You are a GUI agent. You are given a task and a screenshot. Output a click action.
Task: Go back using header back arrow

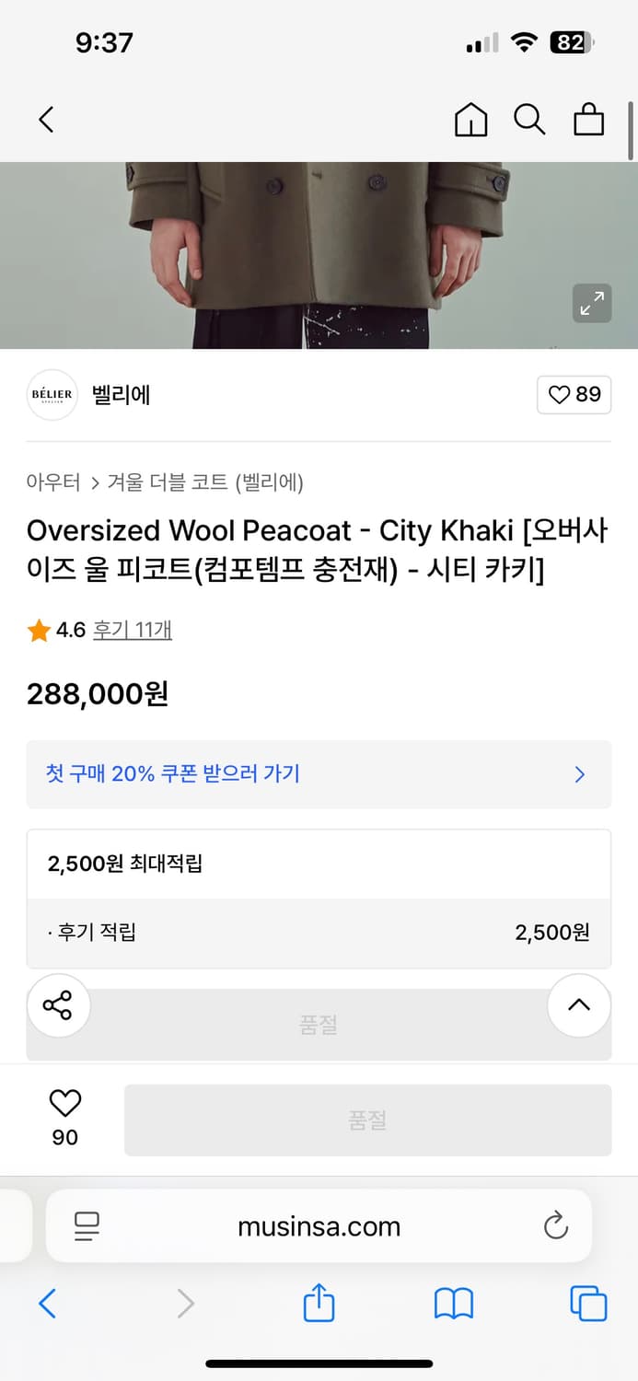47,120
